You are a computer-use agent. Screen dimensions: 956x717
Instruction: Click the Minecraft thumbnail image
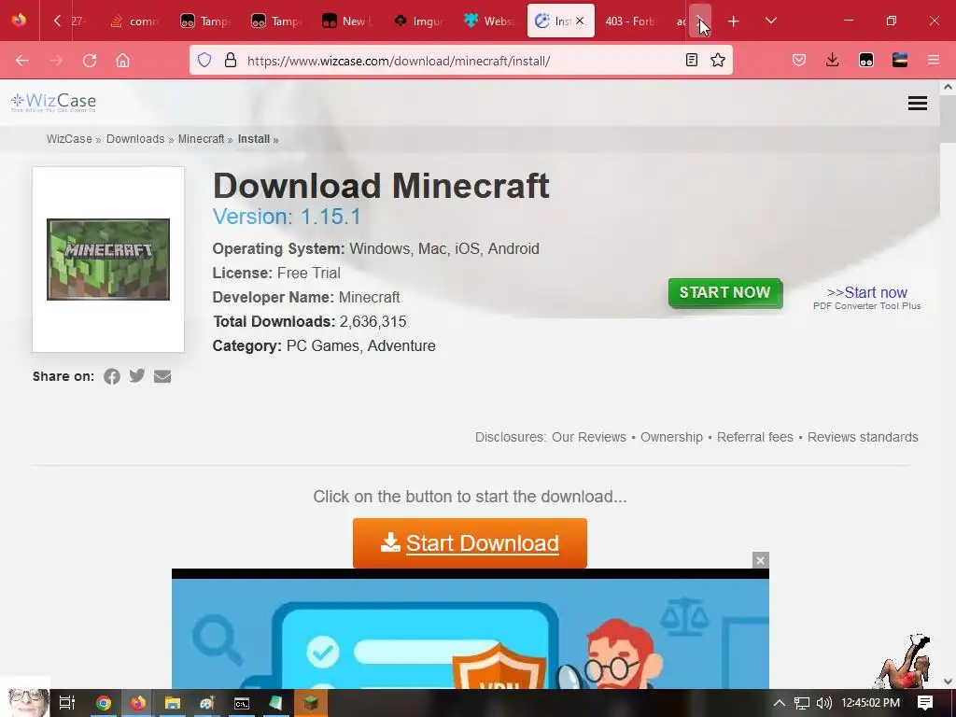tap(108, 260)
